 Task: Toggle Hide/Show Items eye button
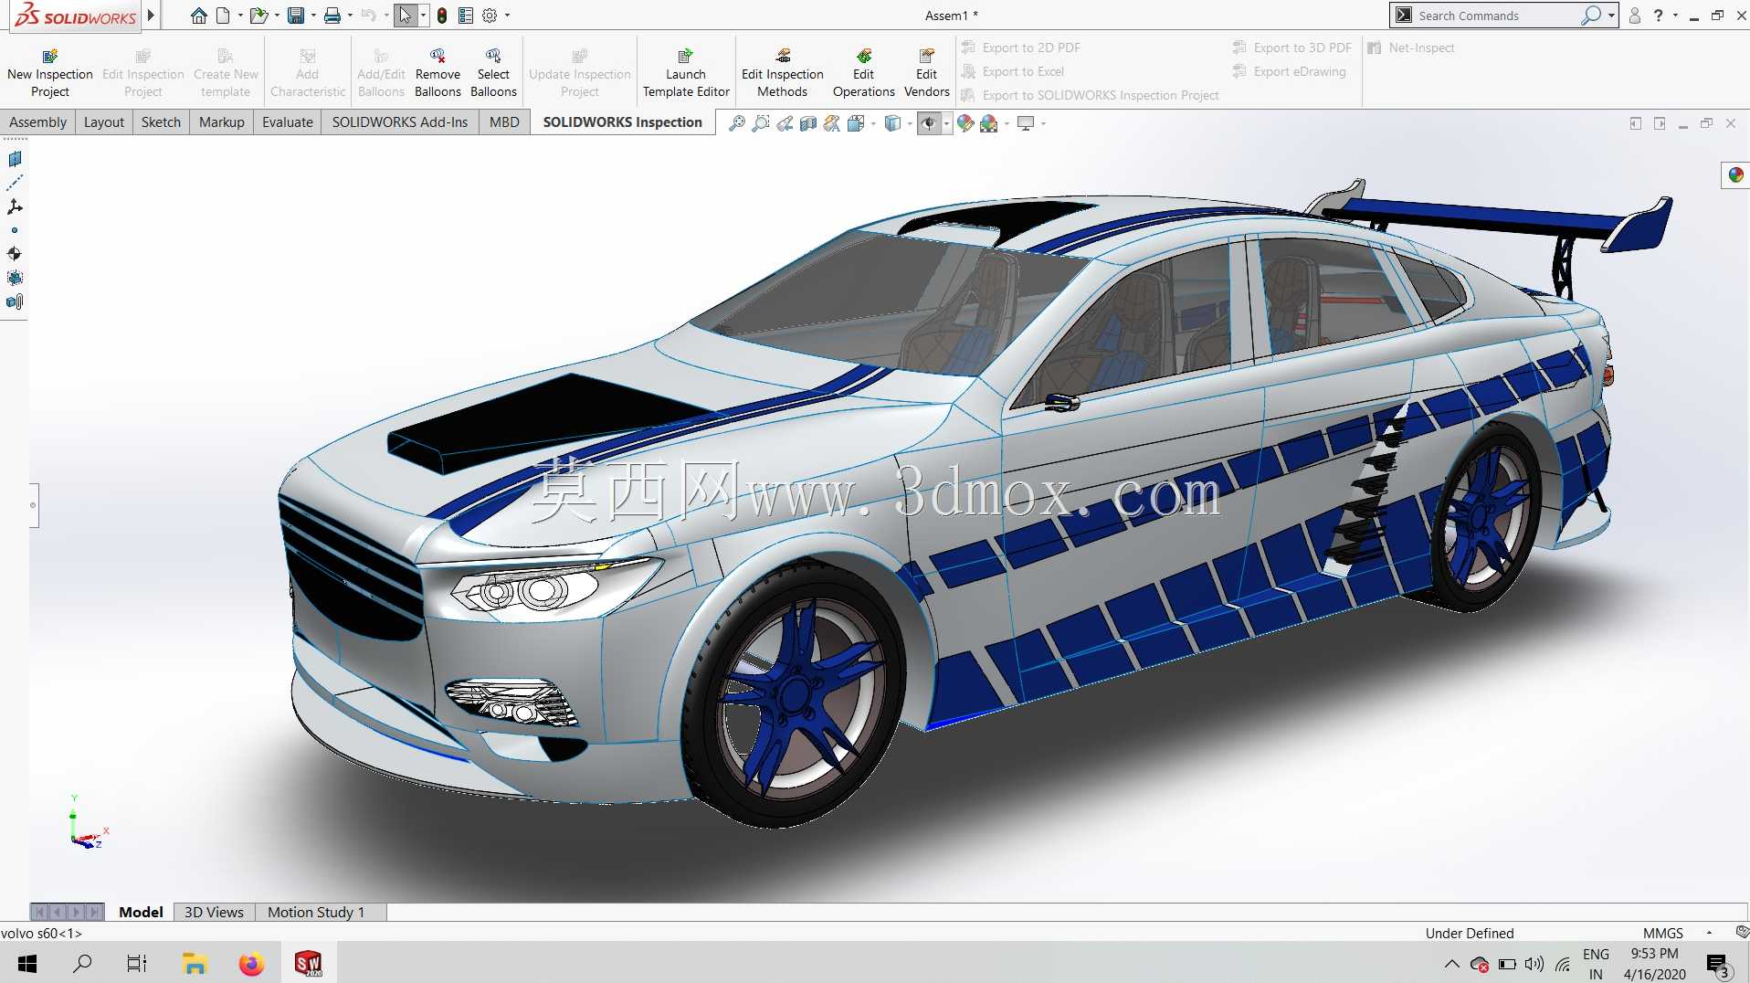click(929, 123)
